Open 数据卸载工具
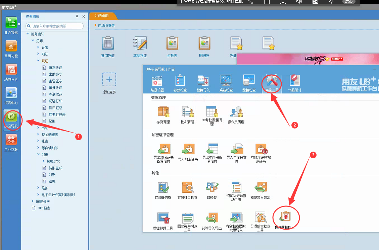This screenshot has height=250, width=379. (x=163, y=221)
